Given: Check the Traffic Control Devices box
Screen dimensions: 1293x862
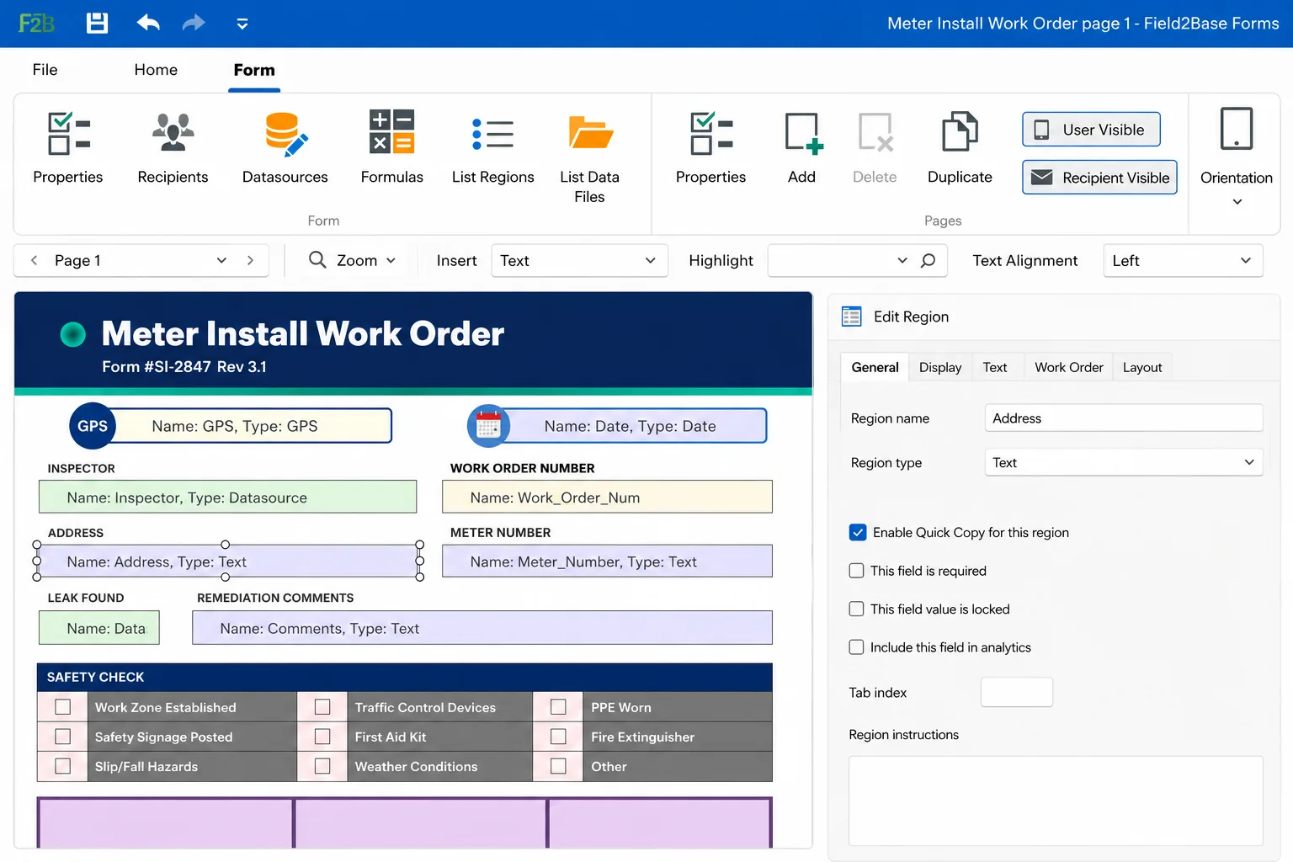Looking at the screenshot, I should pos(322,707).
